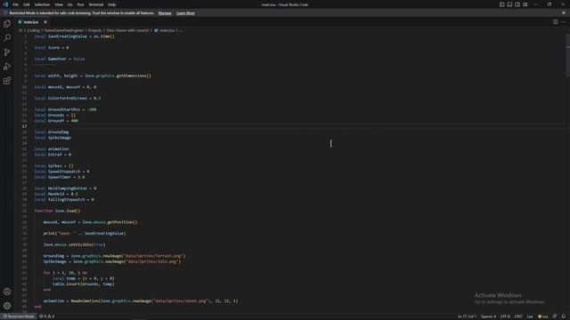This screenshot has height=320, width=570.
Task: Click the 'local SpawnTimer' line
Action: pos(60,177)
